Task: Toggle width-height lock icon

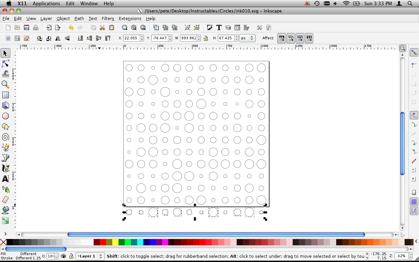Action: pos(206,38)
